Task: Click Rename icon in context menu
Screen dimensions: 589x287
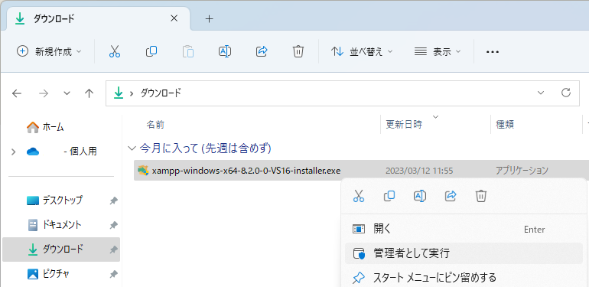Action: [x=420, y=196]
